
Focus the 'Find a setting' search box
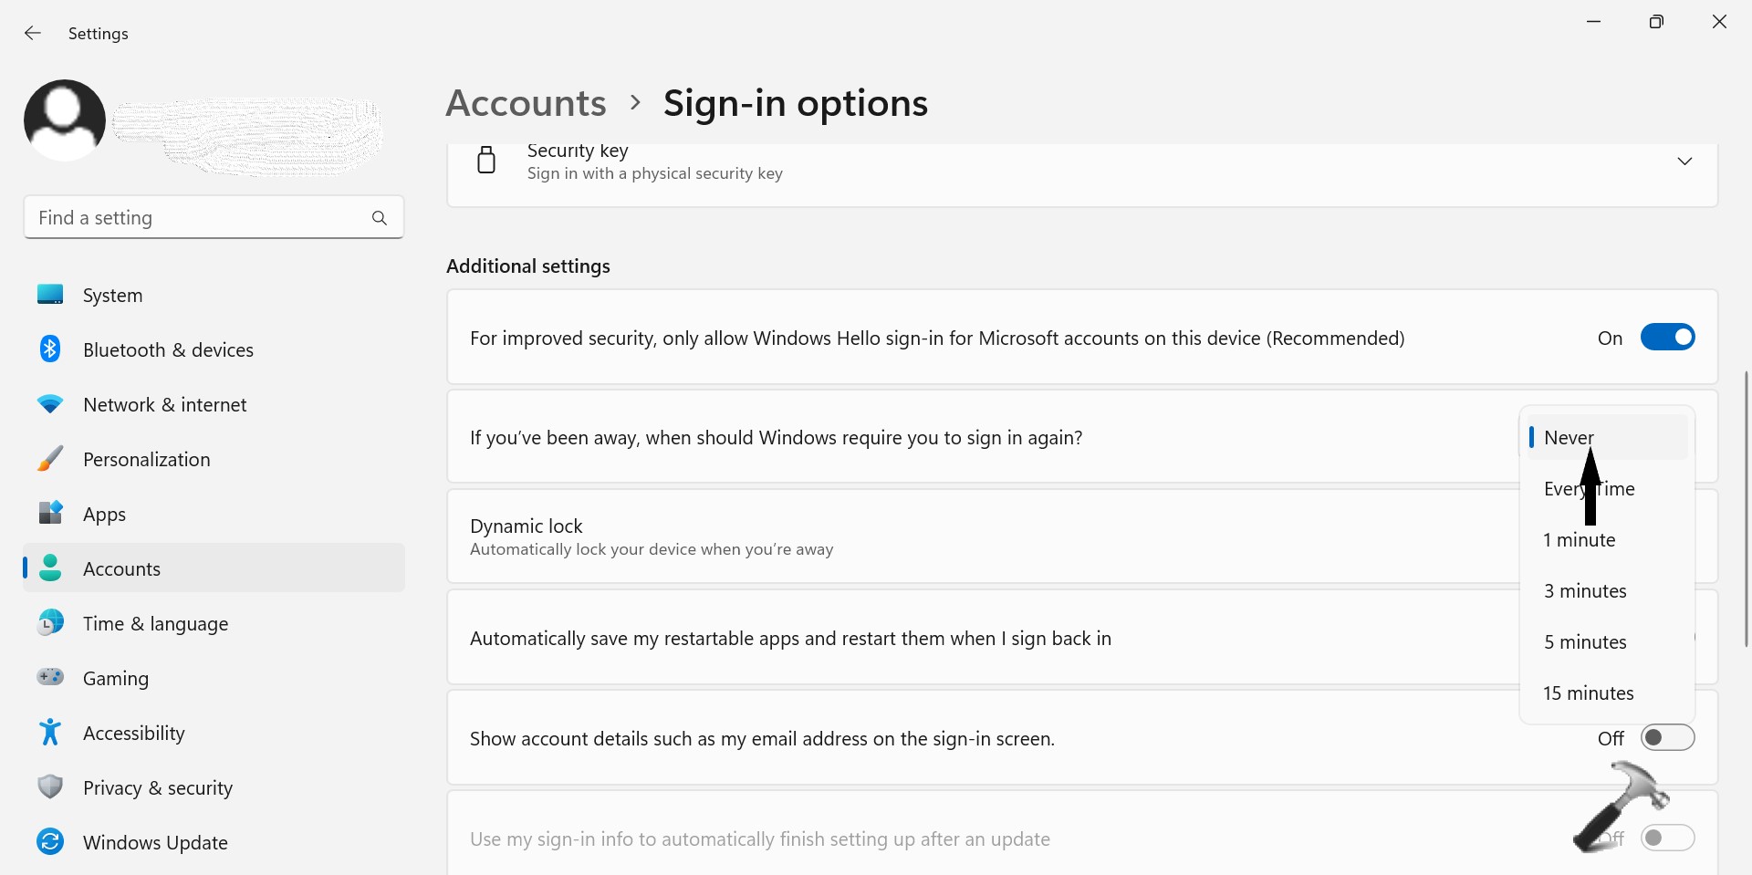(x=196, y=218)
